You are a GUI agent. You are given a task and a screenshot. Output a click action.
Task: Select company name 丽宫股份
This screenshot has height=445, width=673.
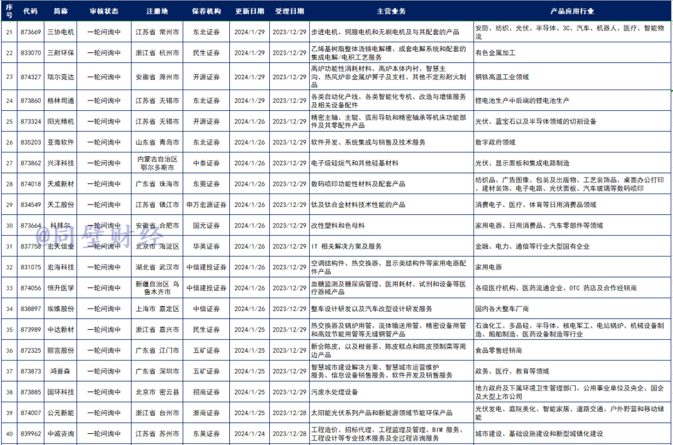60,350
